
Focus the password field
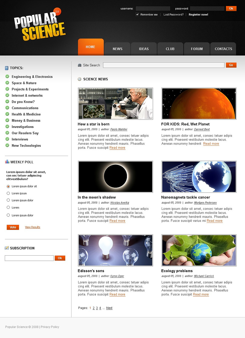tap(207, 8)
